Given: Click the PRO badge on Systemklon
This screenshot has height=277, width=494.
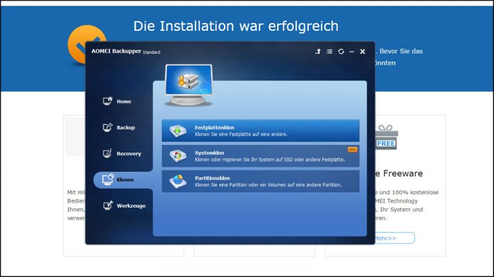Looking at the screenshot, I should coord(352,149).
